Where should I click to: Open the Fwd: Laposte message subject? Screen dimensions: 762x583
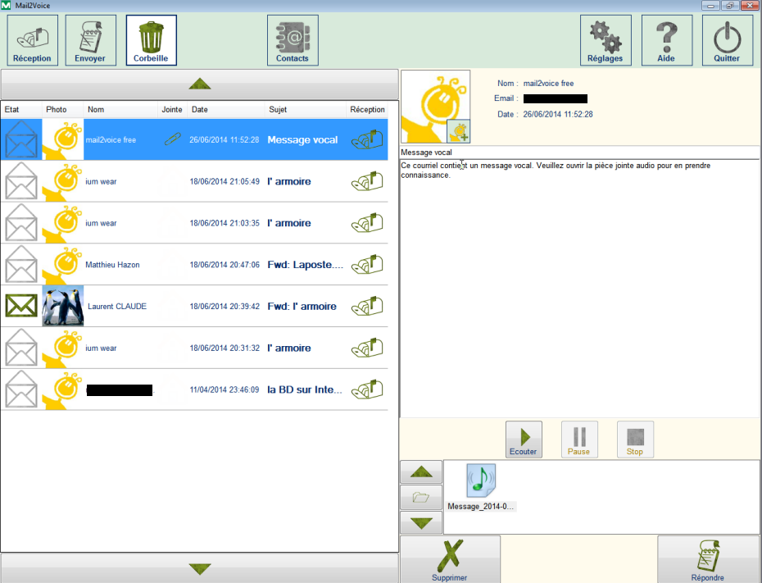305,265
